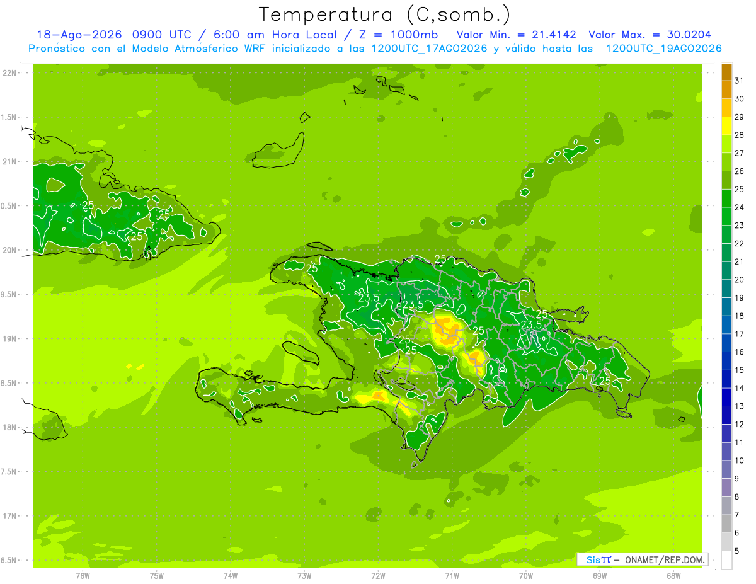The image size is (756, 584).
Task: Pick the blue colorbar swatch between 15 and 16
Action: [x=726, y=361]
